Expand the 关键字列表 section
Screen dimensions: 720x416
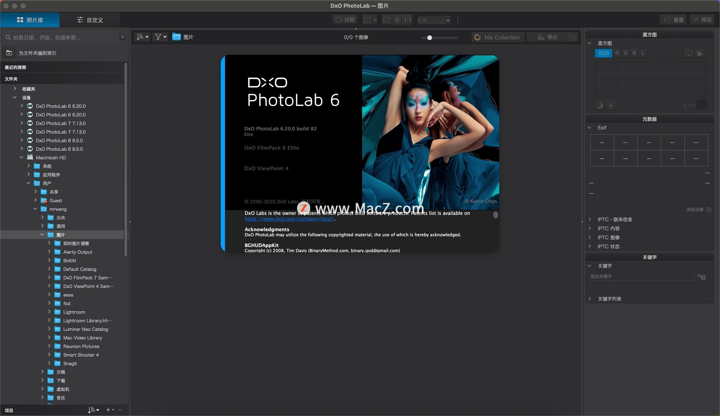pos(589,299)
